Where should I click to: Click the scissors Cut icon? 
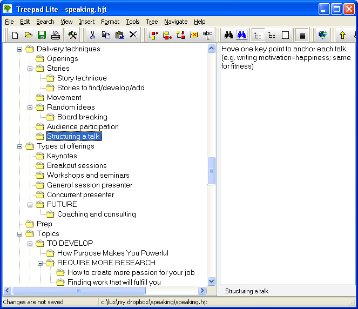coord(92,35)
